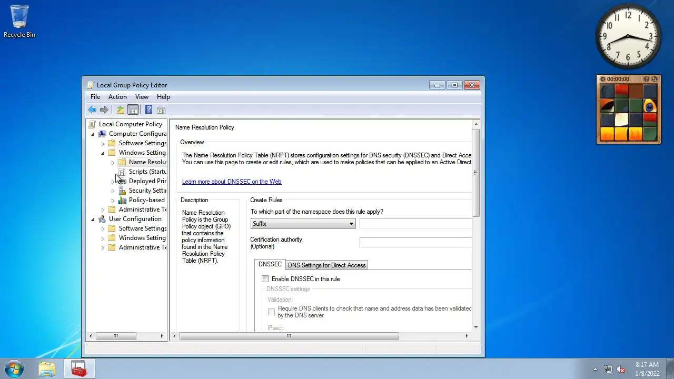Check Require DNS clients validation checkbox
Screen dimensions: 674x379
click(x=271, y=312)
